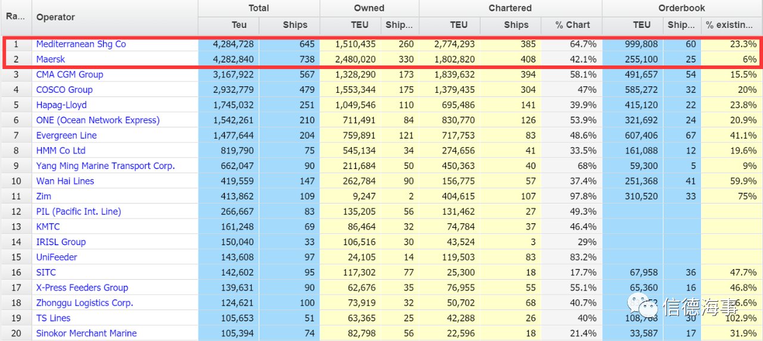Image resolution: width=763 pixels, height=341 pixels.
Task: Open the Wan Hai Lines link
Action: coord(65,181)
